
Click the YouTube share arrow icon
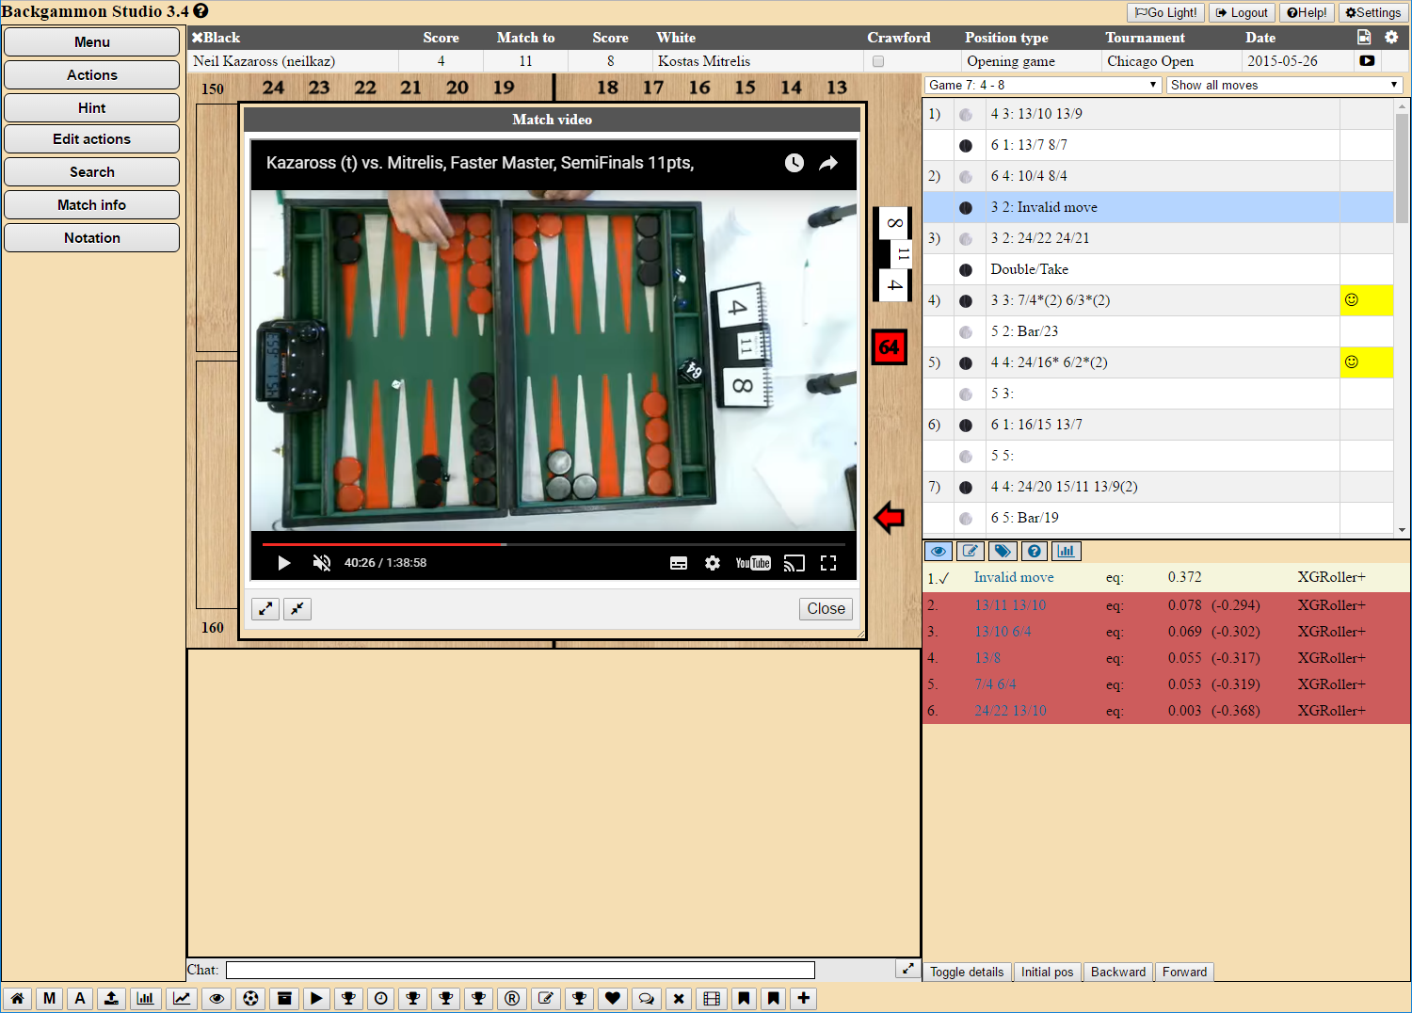(x=828, y=163)
